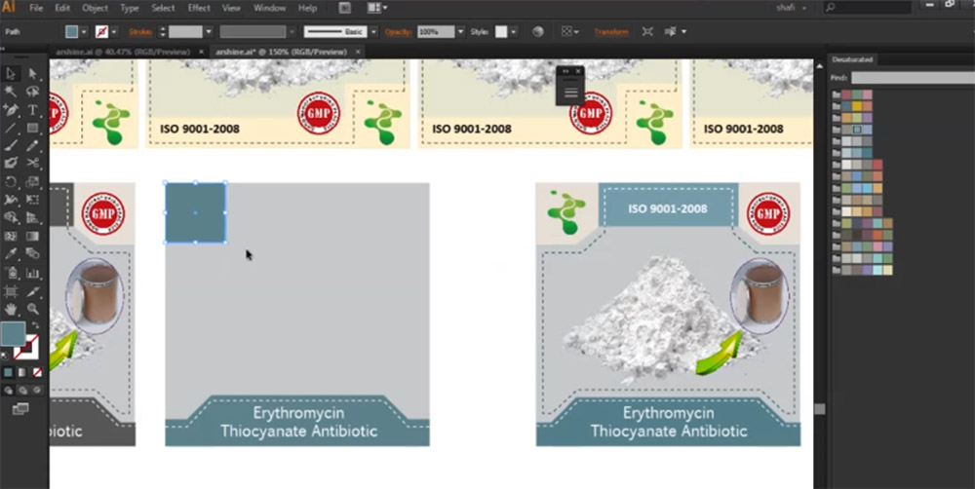Open the Object menu

tap(96, 8)
